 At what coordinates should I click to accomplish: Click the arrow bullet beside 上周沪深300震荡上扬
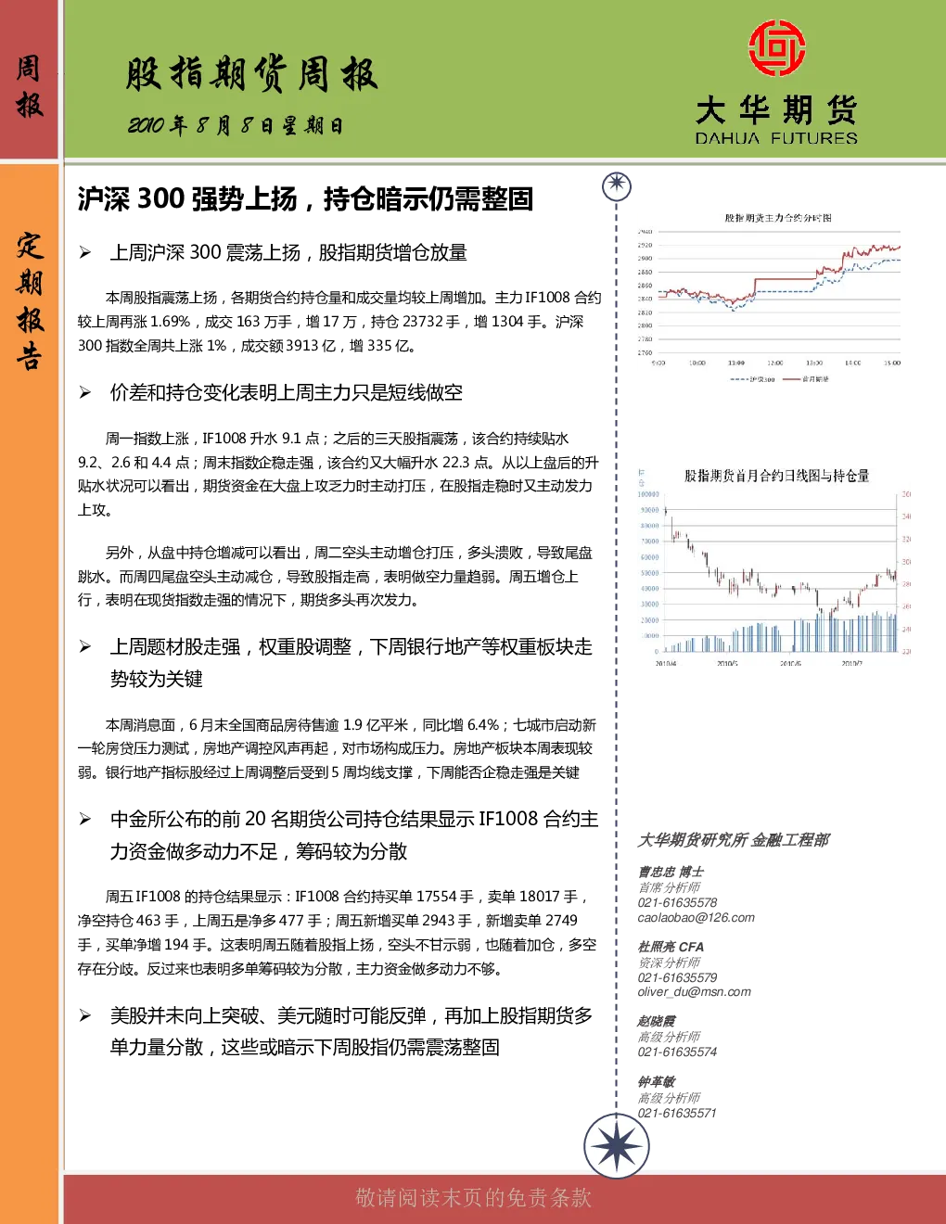point(85,253)
